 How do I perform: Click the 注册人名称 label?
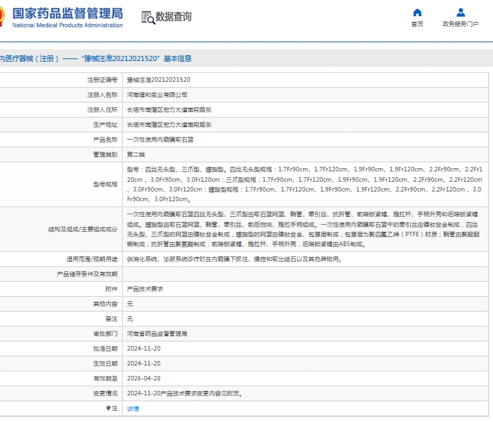[102, 95]
